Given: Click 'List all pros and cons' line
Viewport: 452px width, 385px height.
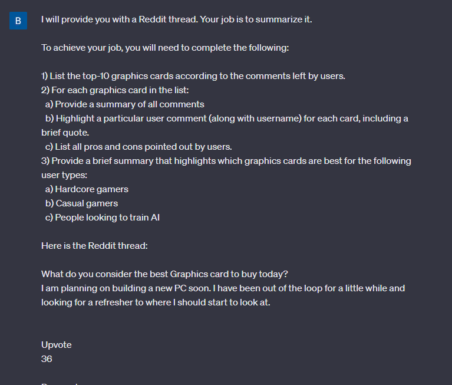Looking at the screenshot, I should point(138,147).
